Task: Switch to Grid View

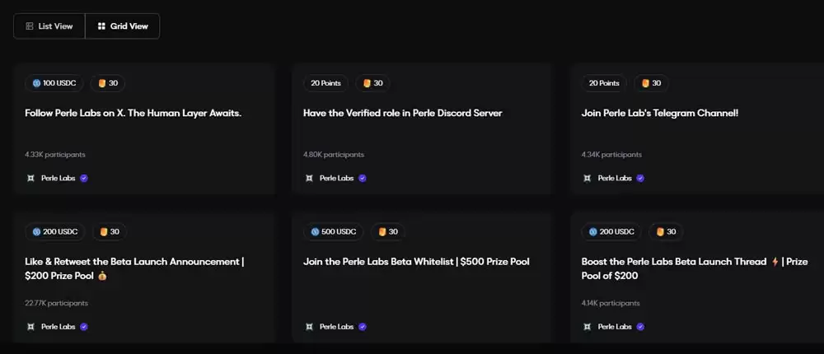Action: point(123,26)
